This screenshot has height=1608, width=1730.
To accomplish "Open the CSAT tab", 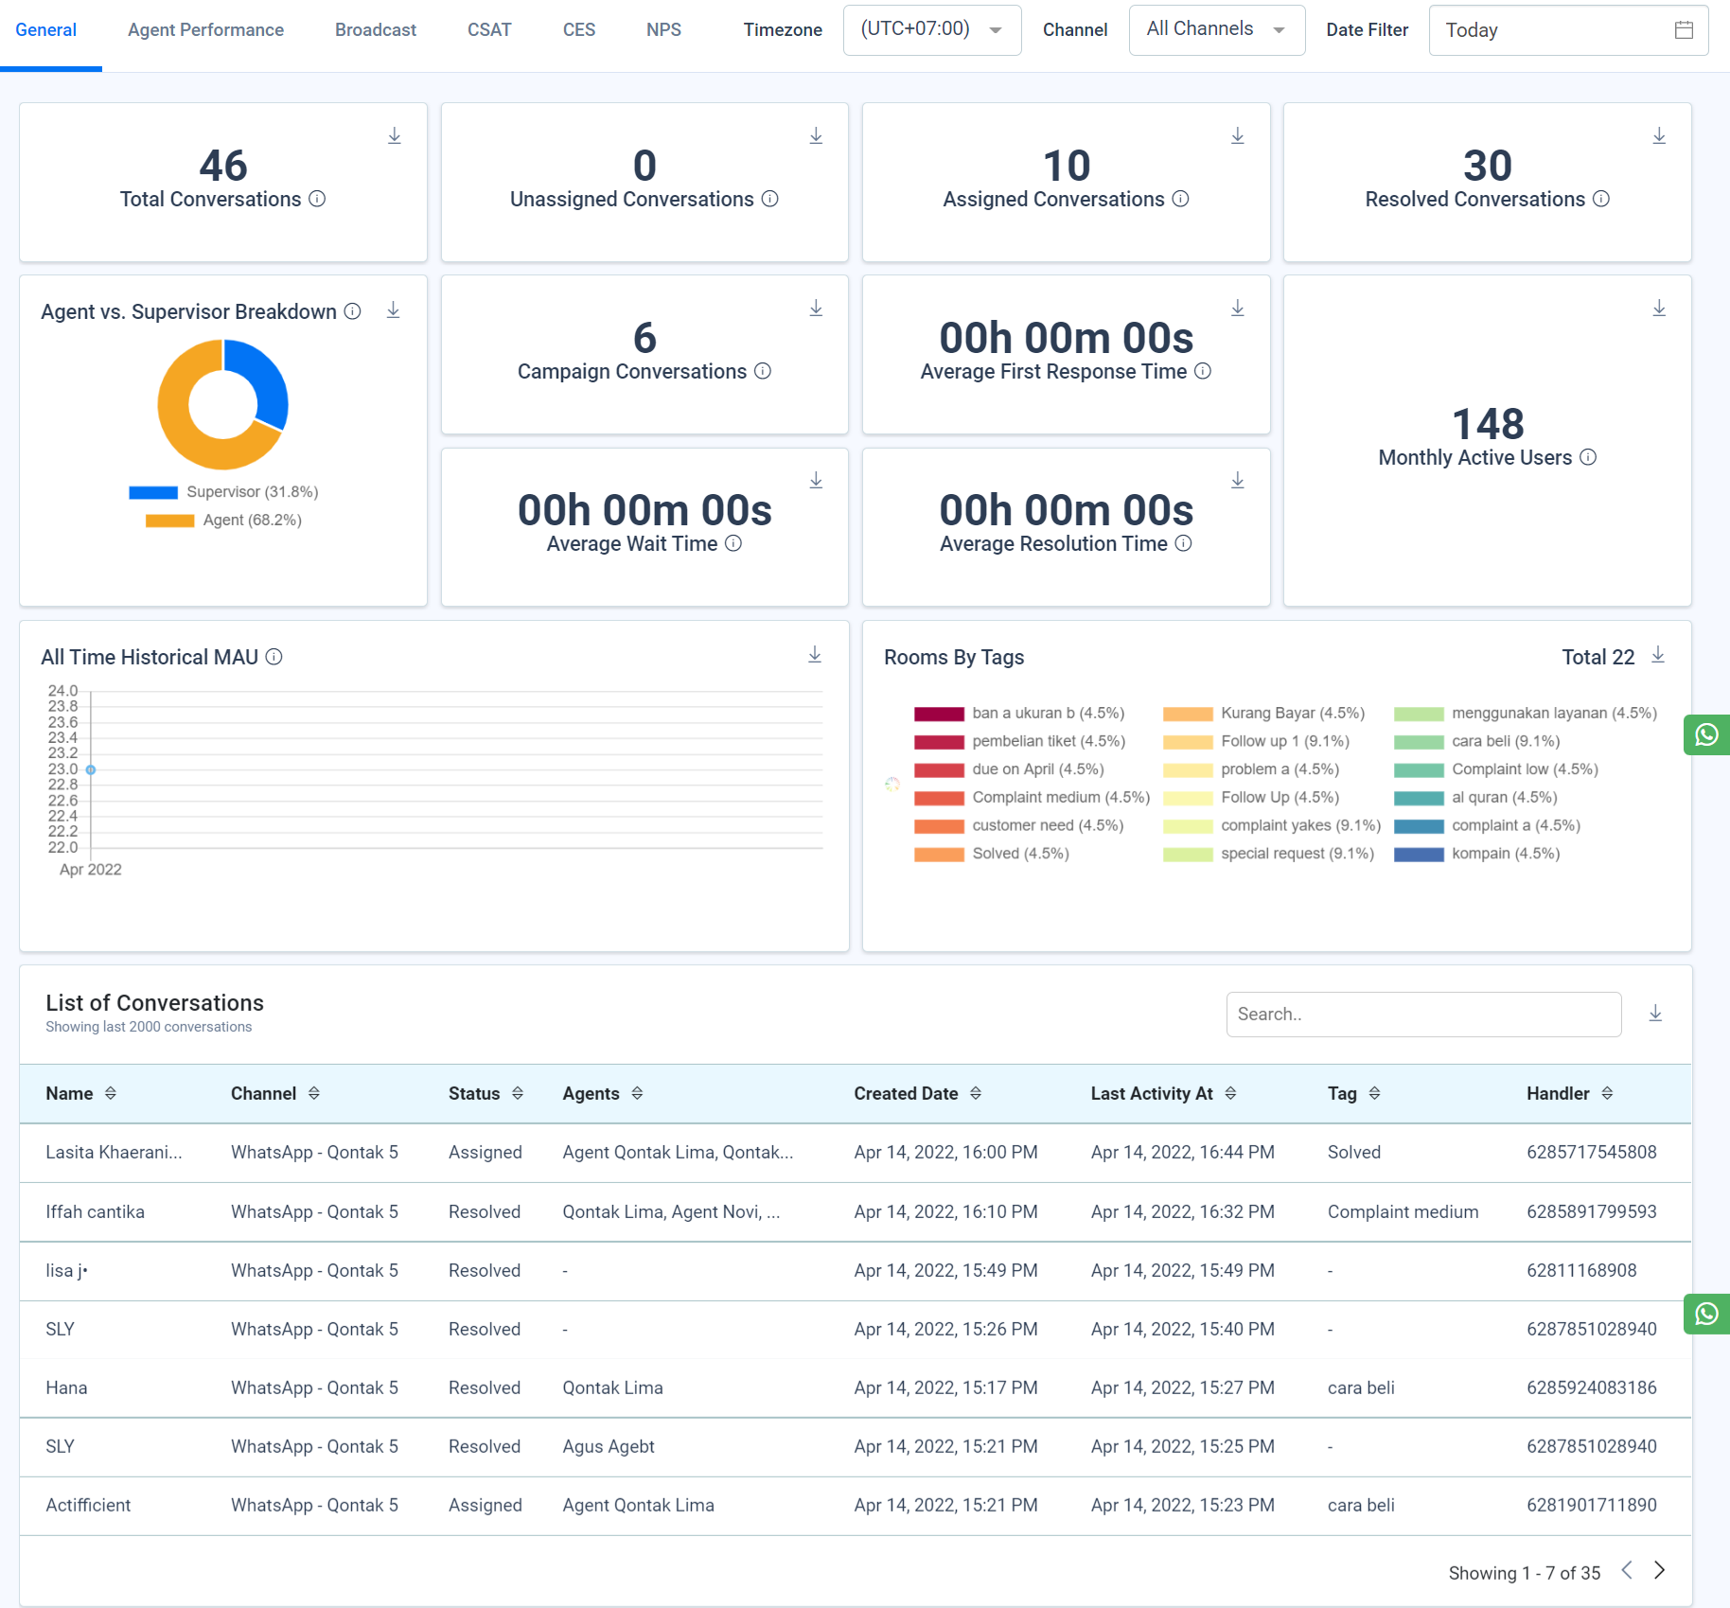I will (x=489, y=29).
